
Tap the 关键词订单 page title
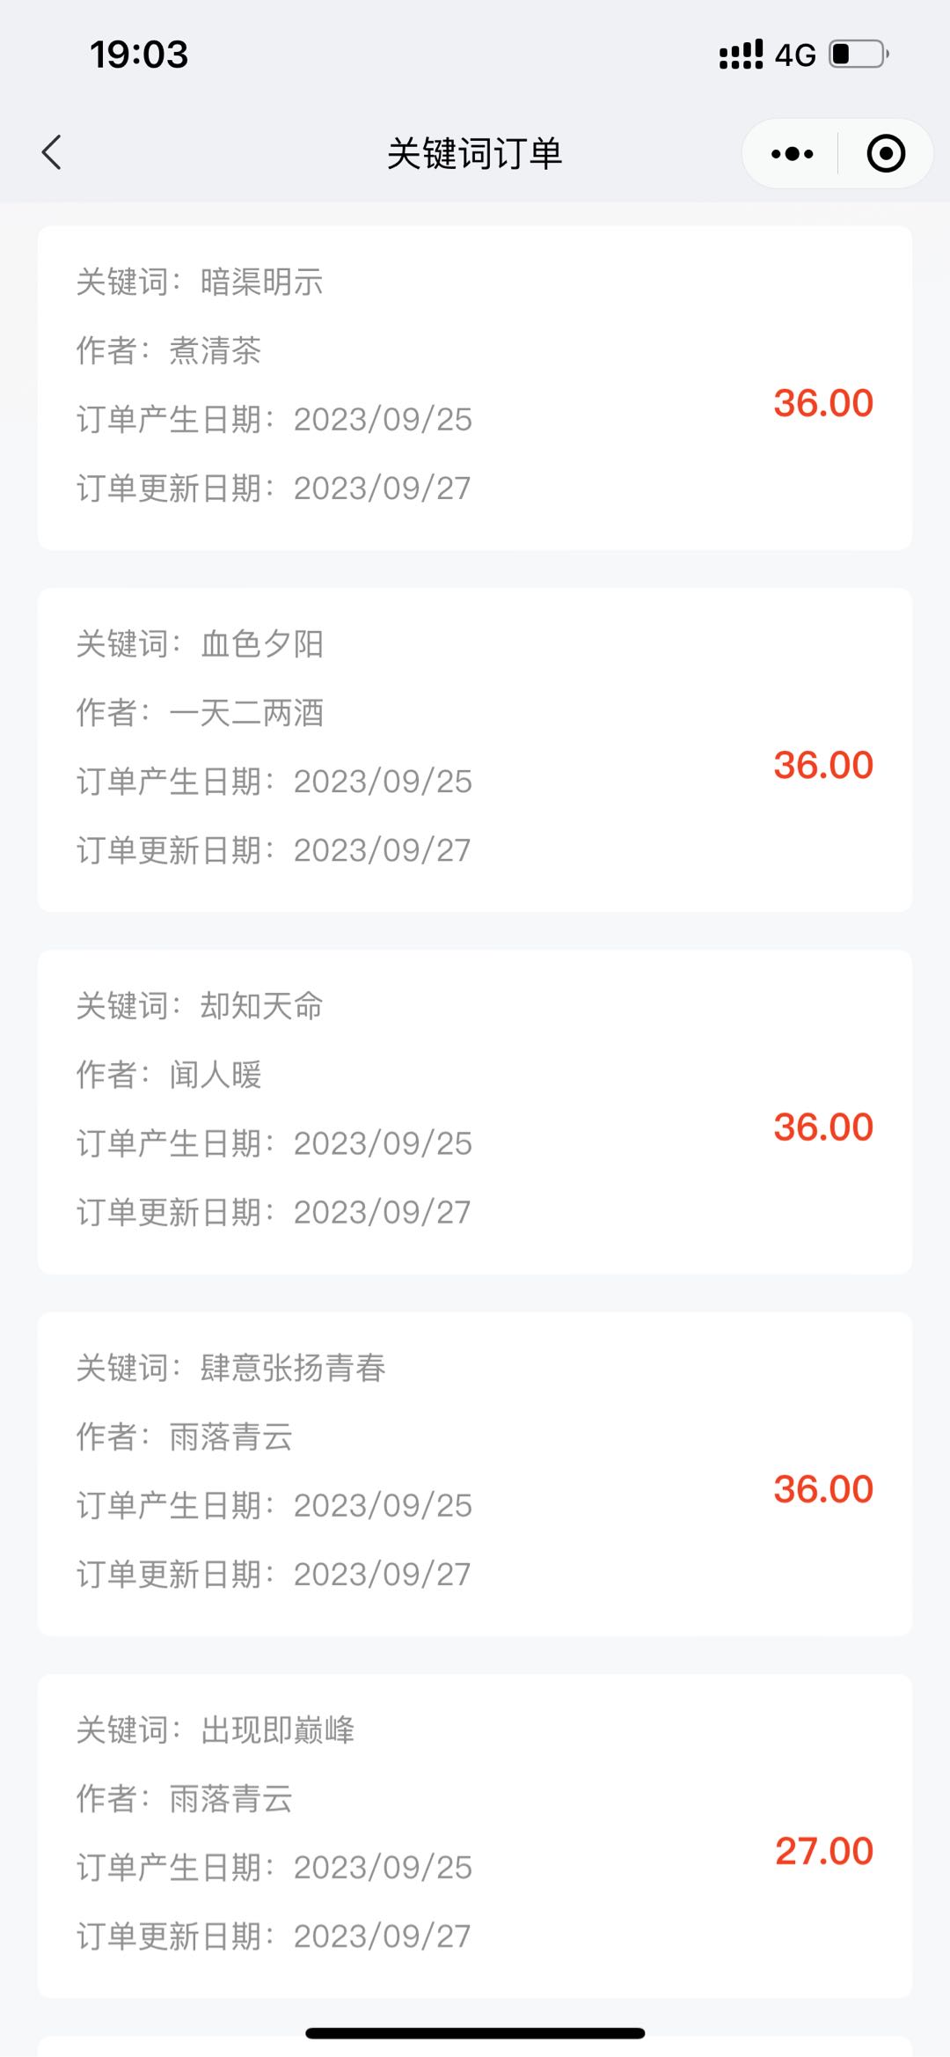474,154
